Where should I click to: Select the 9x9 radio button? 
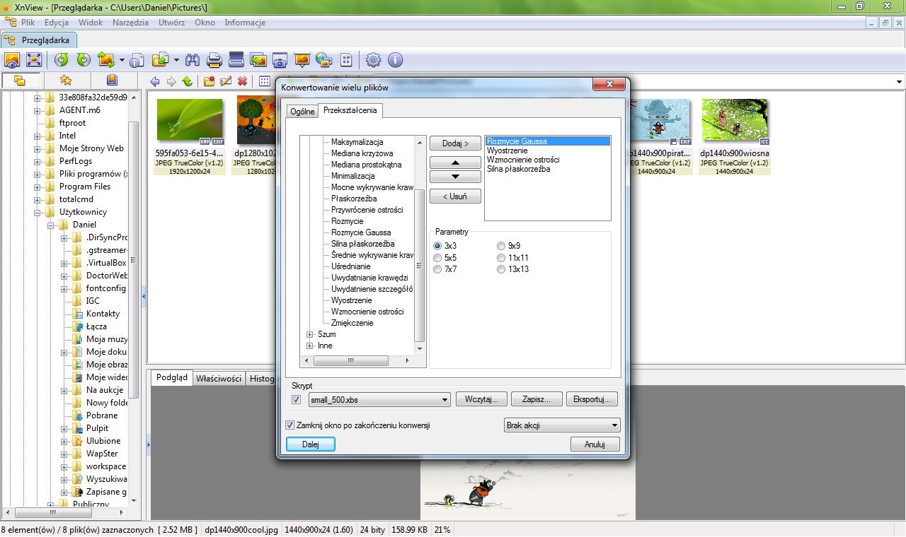(501, 246)
